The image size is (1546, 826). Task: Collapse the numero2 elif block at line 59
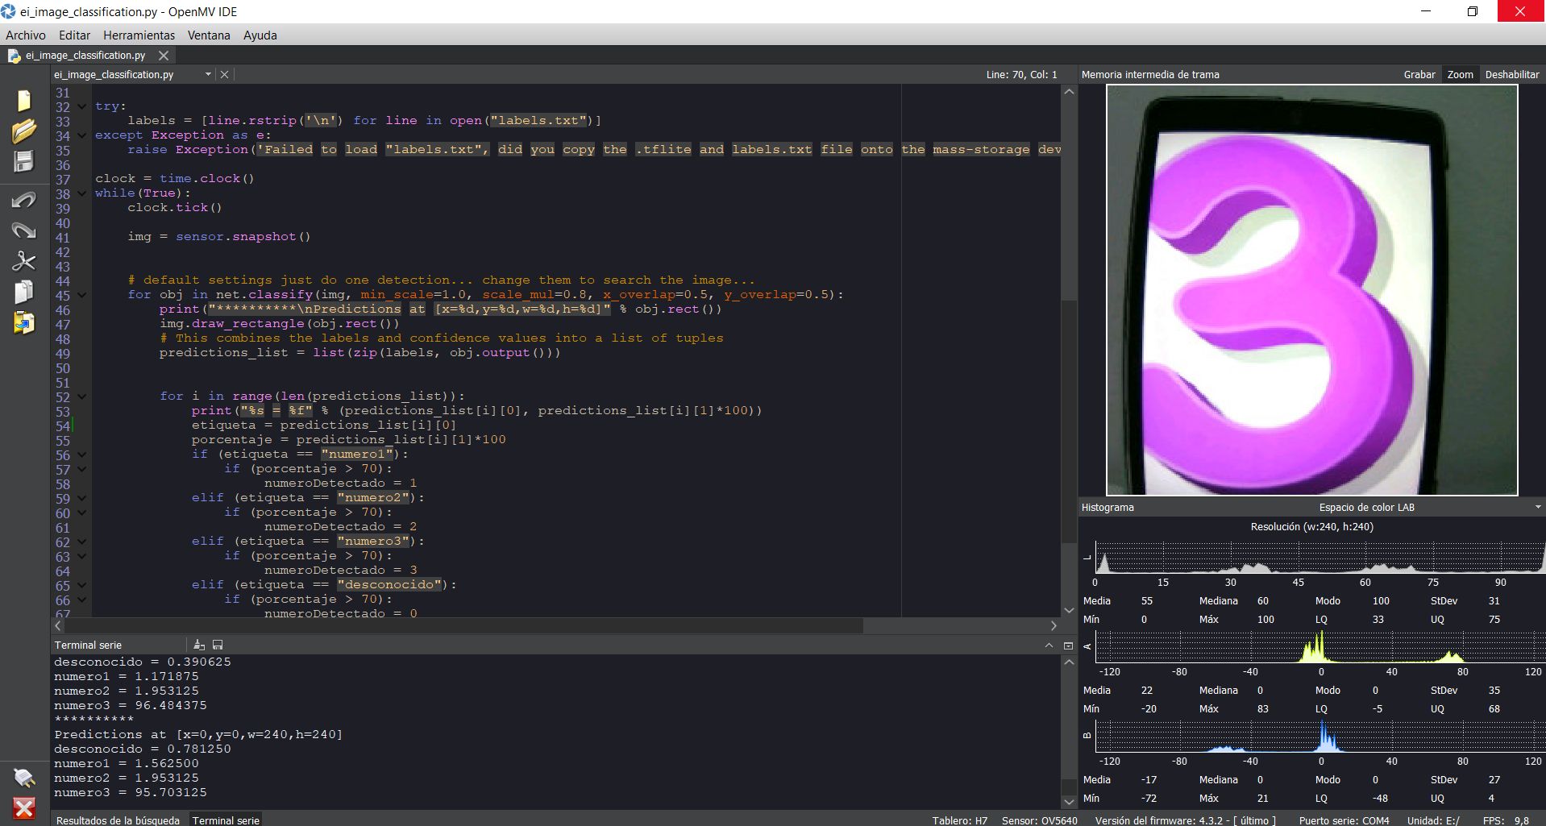coord(82,498)
